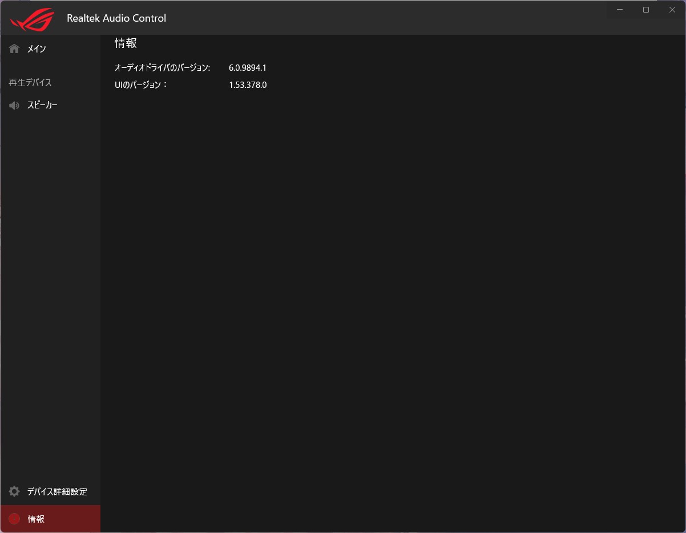This screenshot has width=686, height=533.
Task: Click the Realtek Audio Control title text
Action: (x=116, y=18)
